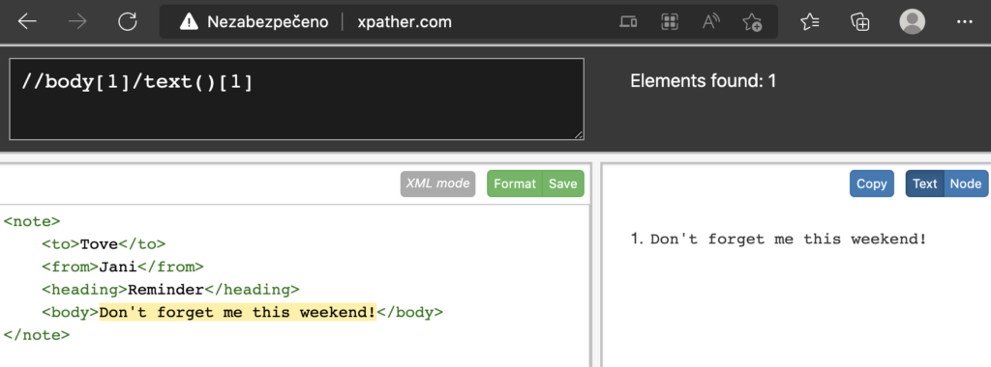This screenshot has width=991, height=367.
Task: Open the Favorites list icon
Action: tap(810, 23)
